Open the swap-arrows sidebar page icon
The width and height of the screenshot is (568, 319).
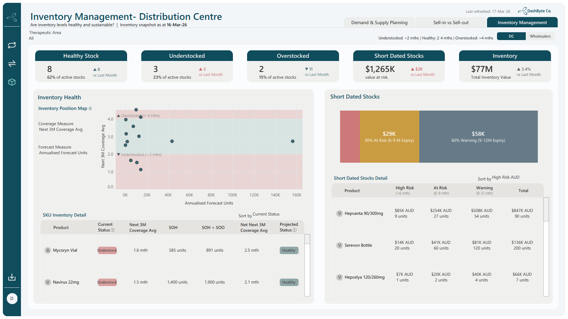[12, 63]
